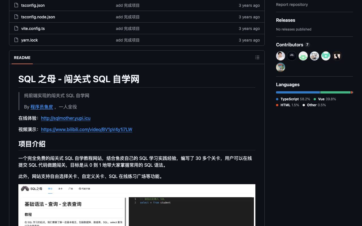Click the paragraph starting '一个完全免费的闯关式 SQL'

tap(135, 162)
